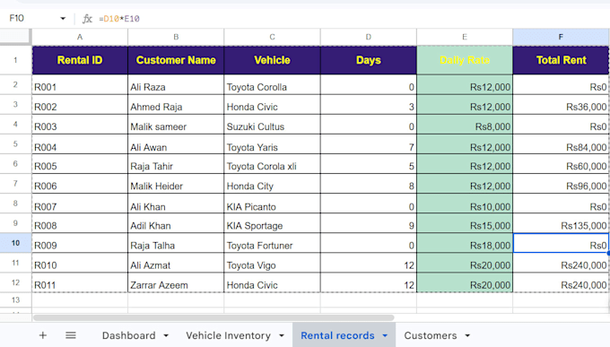Click the horizontal scrollbar
Screen dimensions: 610x347
coord(213,317)
